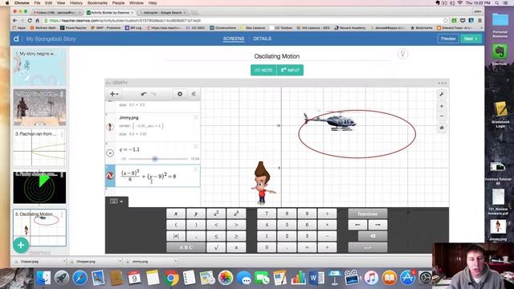This screenshot has height=289, width=514.
Task: Edit the Oscillating Motion title field
Action: (276, 56)
